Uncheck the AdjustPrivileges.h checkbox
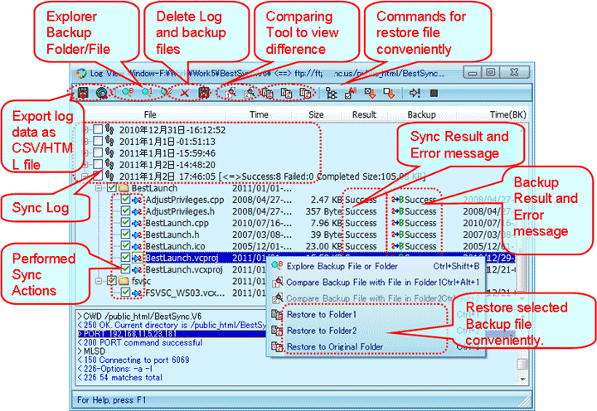 (x=126, y=211)
